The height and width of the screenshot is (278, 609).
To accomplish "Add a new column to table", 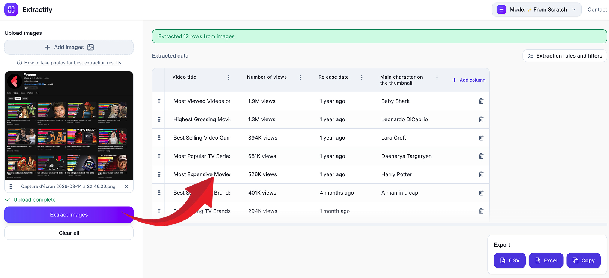I will pyautogui.click(x=468, y=80).
